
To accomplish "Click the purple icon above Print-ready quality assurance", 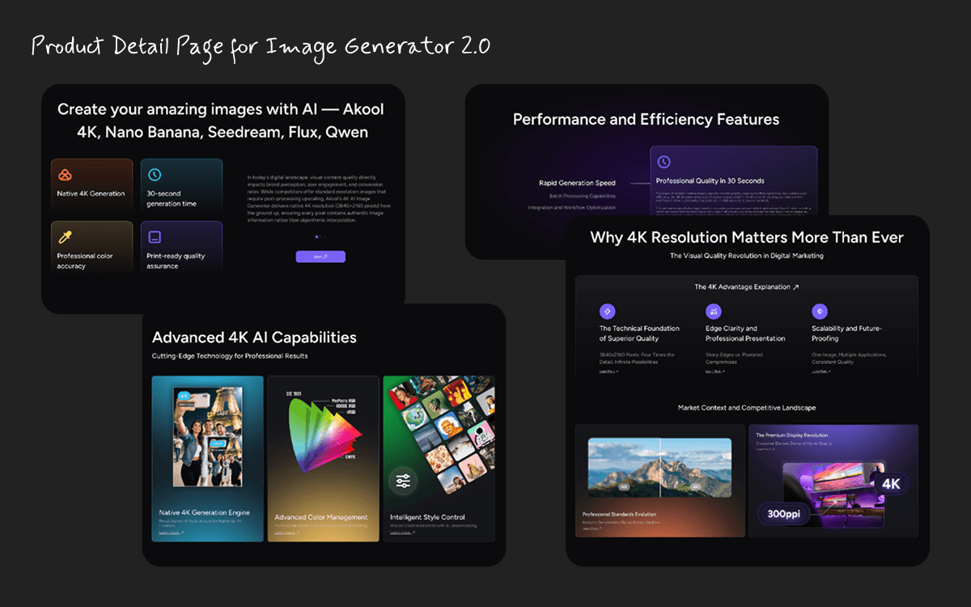I will [155, 237].
